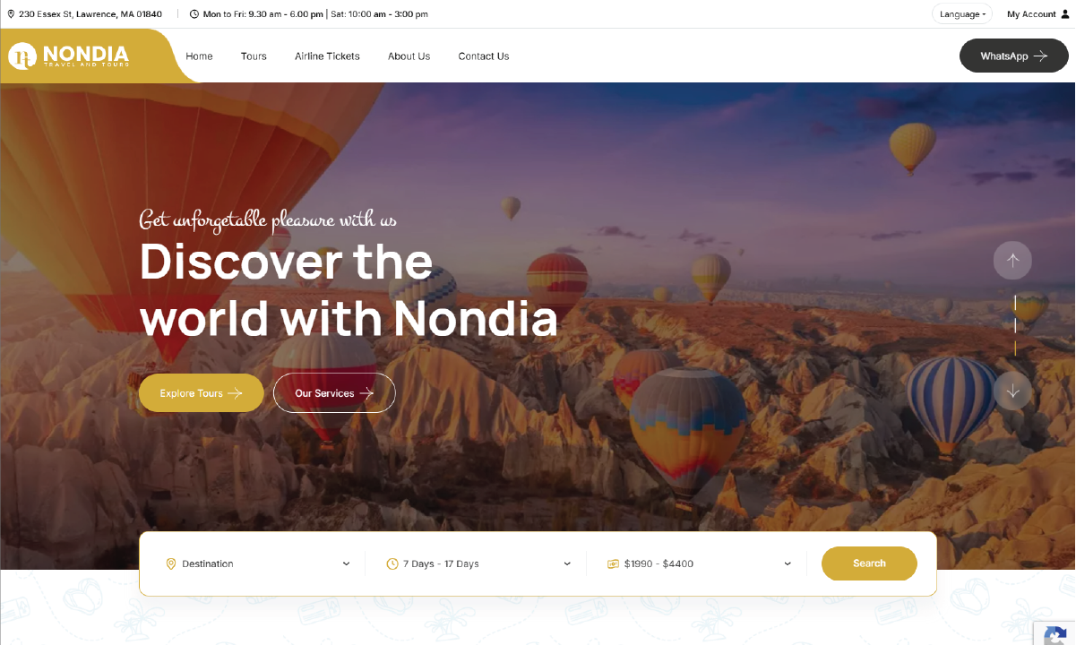Viewport: 1076px width, 645px height.
Task: Click the destination pin icon in search bar
Action: pos(171,564)
